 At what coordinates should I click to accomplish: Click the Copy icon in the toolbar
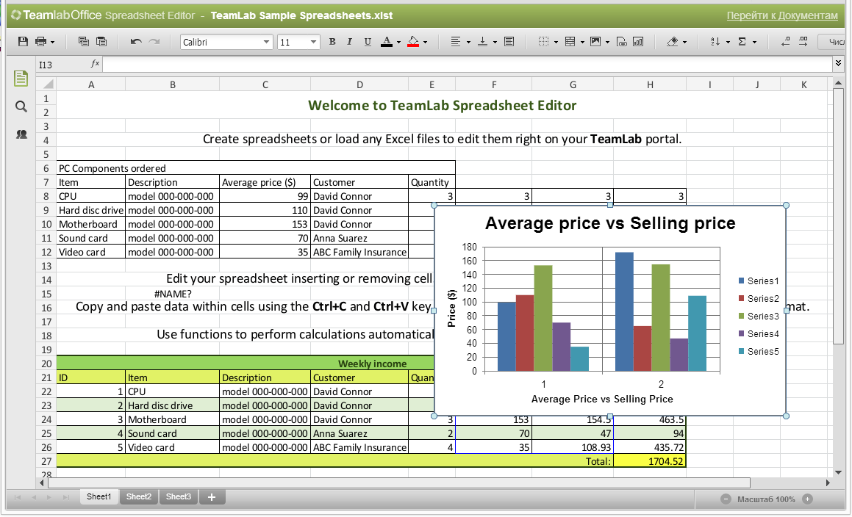click(x=83, y=42)
